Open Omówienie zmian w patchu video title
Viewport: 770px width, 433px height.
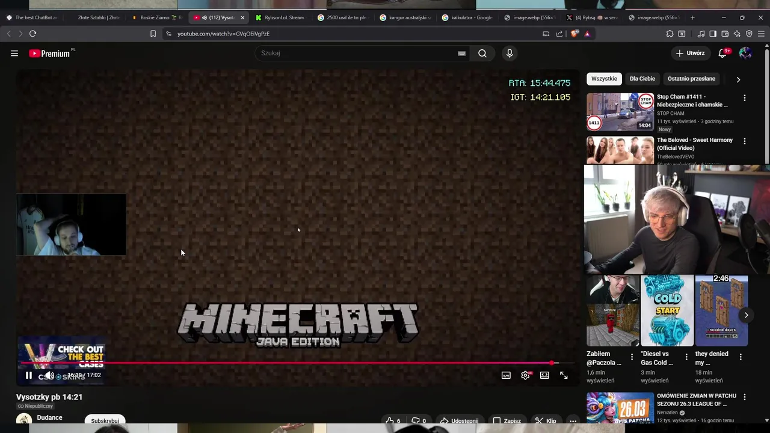[x=697, y=400]
